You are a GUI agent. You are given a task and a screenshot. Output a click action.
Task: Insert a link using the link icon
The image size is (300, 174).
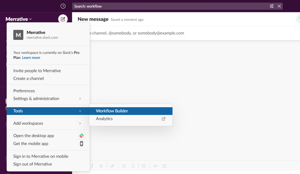coord(112,166)
